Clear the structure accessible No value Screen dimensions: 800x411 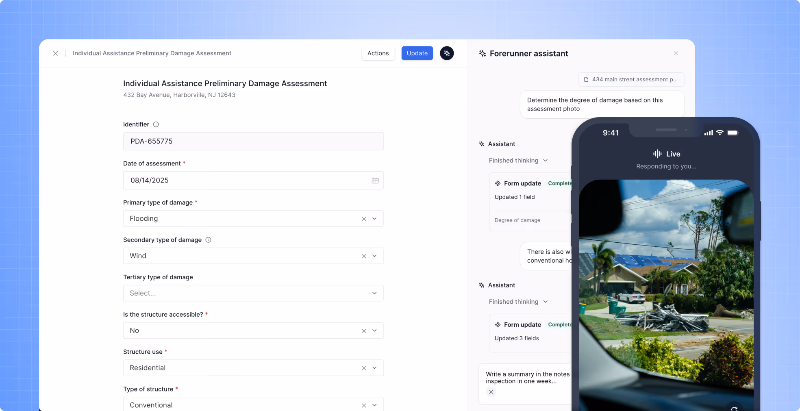[364, 331]
